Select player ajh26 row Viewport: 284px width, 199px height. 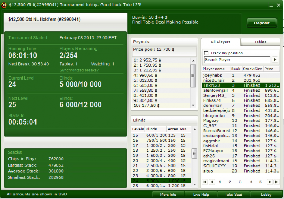pos(241,156)
